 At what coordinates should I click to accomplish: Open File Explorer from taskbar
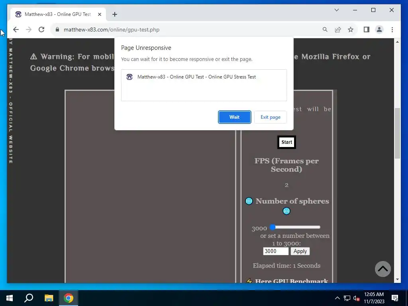tap(49, 298)
